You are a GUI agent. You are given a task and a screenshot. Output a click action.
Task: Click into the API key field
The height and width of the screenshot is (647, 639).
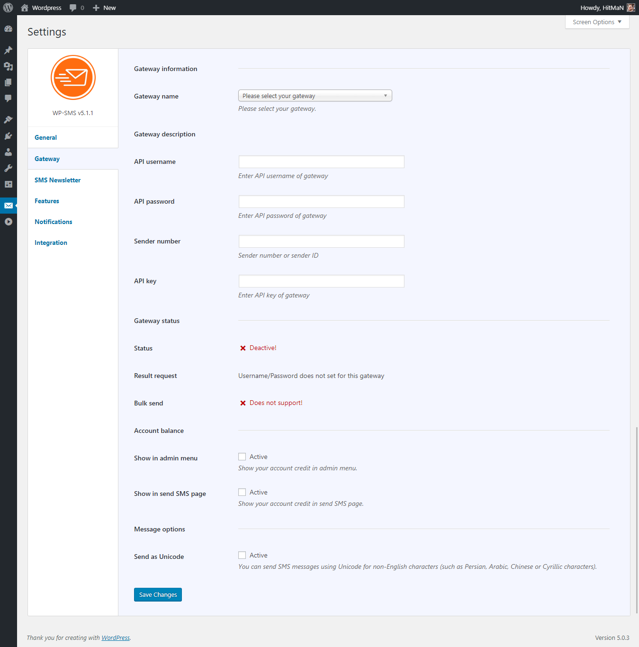[321, 281]
